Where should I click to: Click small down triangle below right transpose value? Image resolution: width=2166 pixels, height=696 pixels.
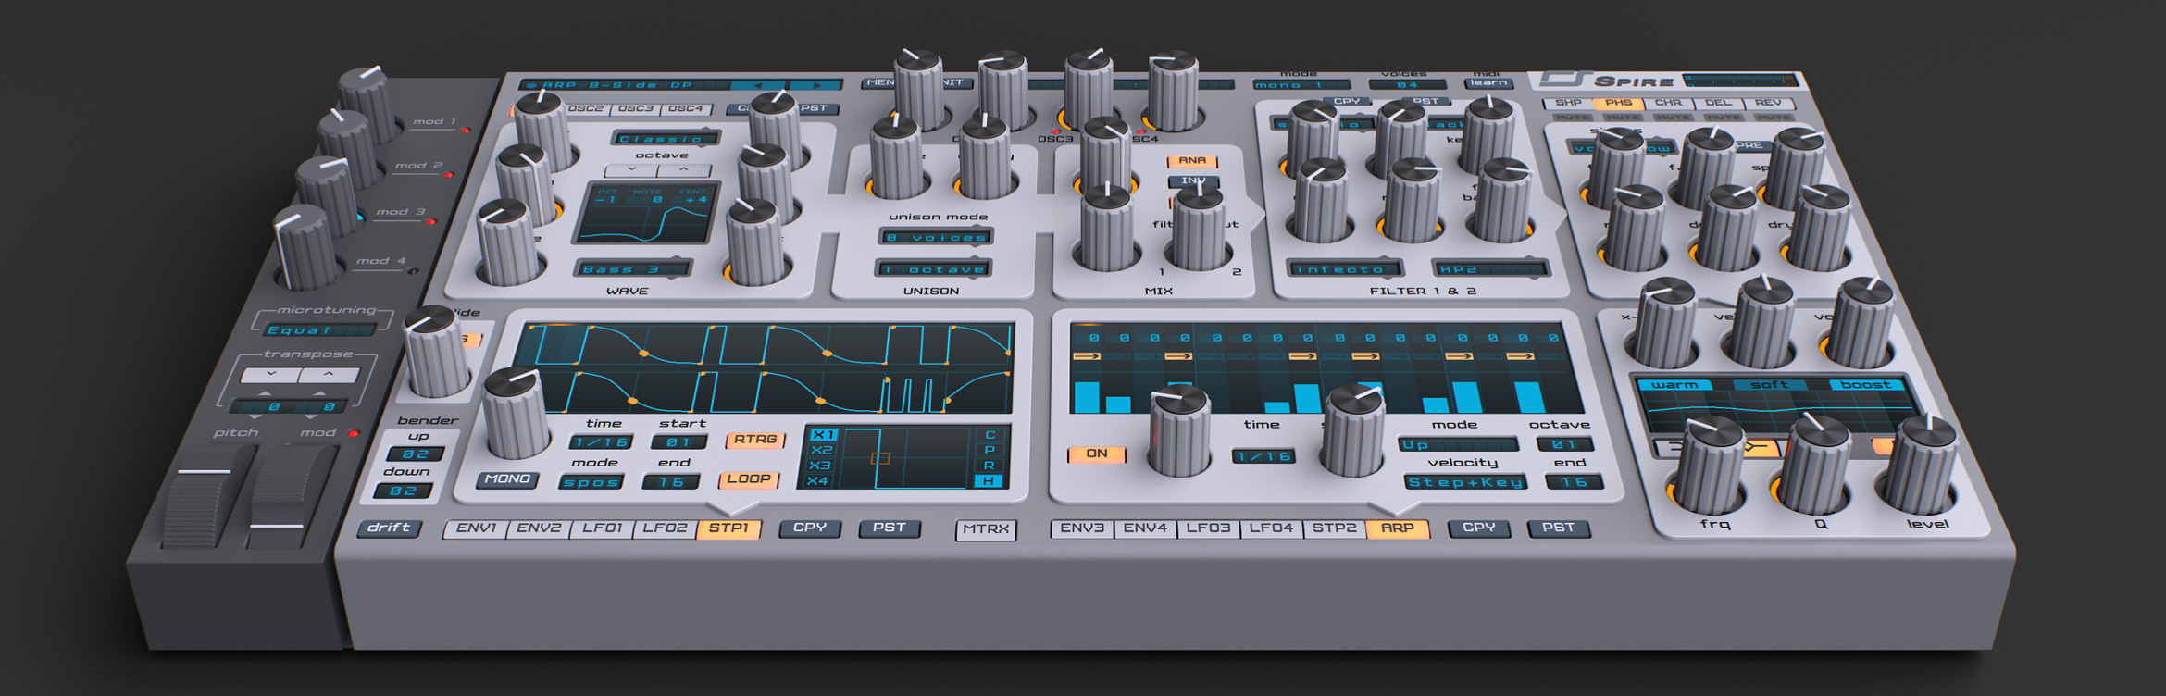[312, 417]
